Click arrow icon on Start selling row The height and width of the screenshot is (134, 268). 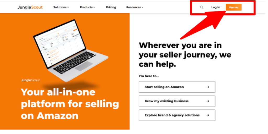(208, 87)
